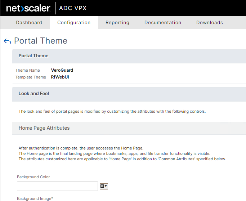
Task: Click the Theme Name label
Action: click(x=28, y=70)
